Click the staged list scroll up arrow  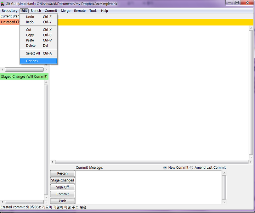click(x=46, y=82)
